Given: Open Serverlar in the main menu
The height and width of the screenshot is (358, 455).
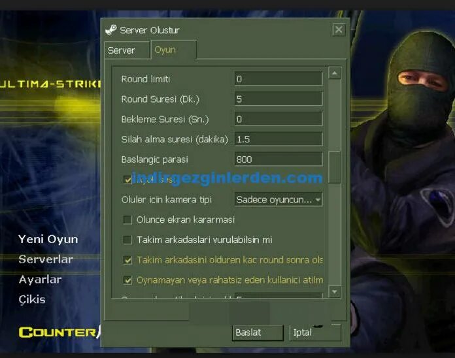Looking at the screenshot, I should click(46, 259).
